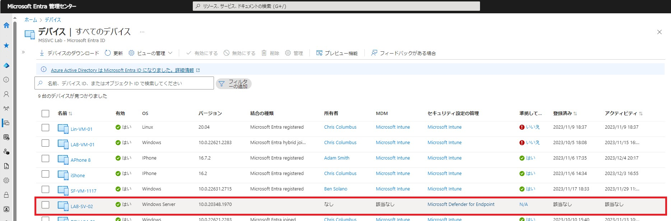The image size is (671, 221).
Task: Click MDM Microsoft Intune in APhone 8 row
Action: pyautogui.click(x=393, y=158)
